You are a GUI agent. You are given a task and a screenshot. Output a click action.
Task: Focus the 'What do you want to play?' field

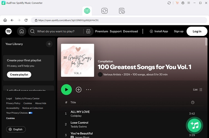pyautogui.click(x=56, y=31)
